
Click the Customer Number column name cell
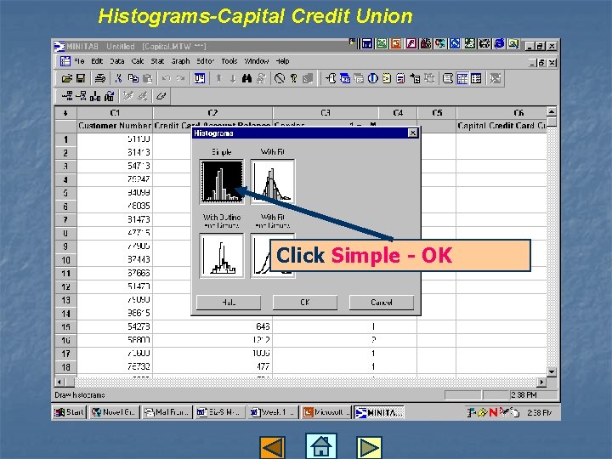click(115, 126)
